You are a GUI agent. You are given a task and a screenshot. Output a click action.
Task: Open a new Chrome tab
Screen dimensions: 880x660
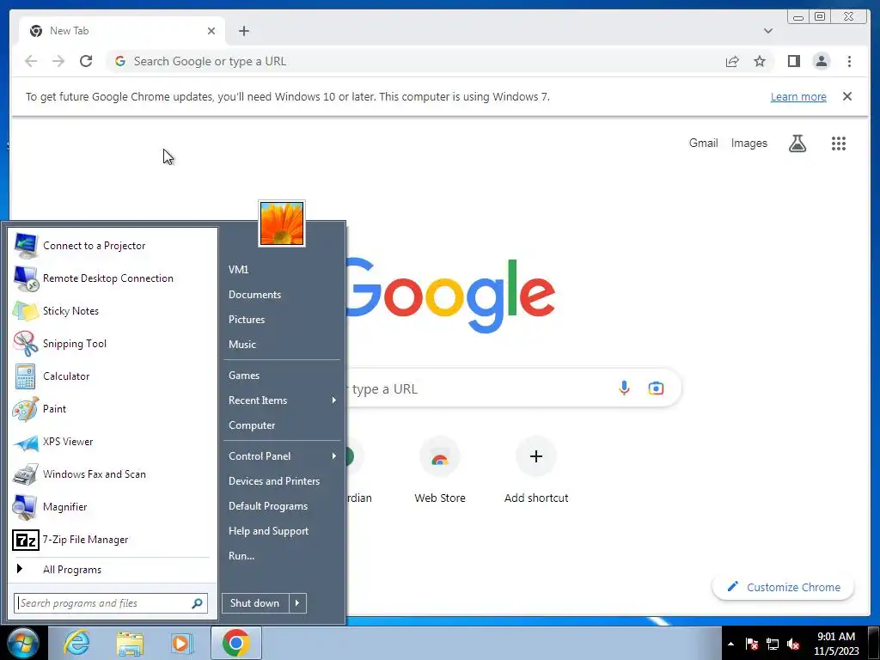point(243,31)
